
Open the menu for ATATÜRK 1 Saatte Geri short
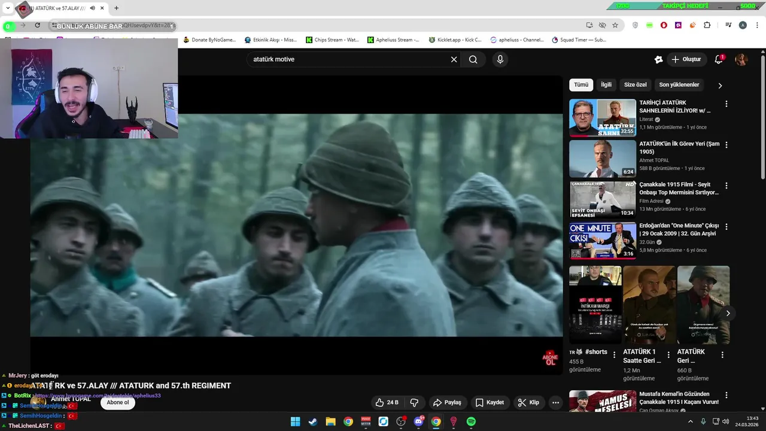[x=668, y=355]
